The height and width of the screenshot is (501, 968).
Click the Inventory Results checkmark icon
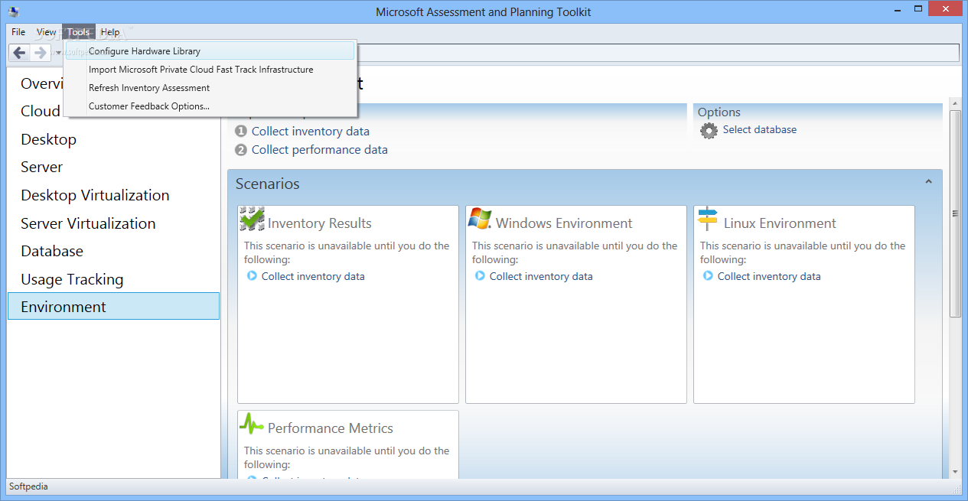[252, 219]
